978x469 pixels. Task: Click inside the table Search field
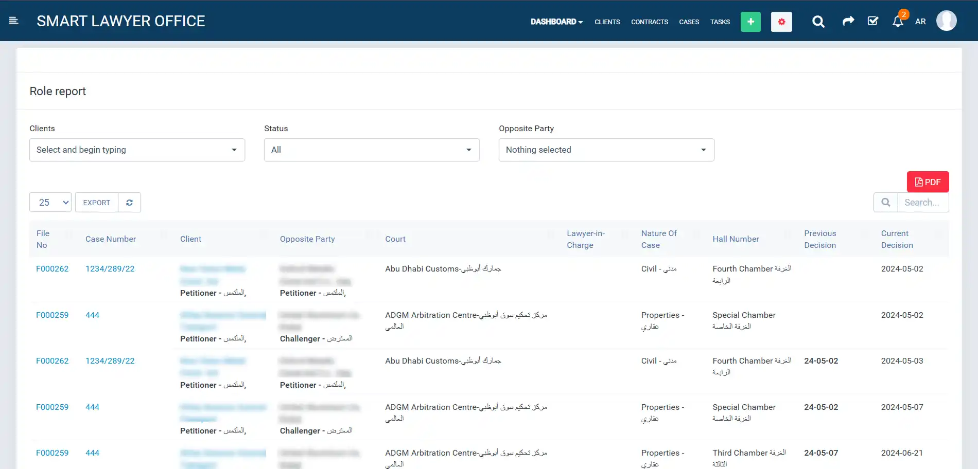(923, 202)
